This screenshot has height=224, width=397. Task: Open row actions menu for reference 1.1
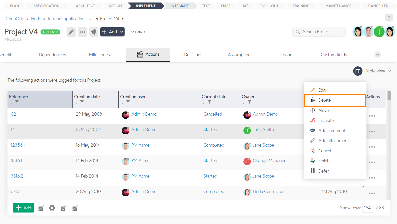point(372,131)
